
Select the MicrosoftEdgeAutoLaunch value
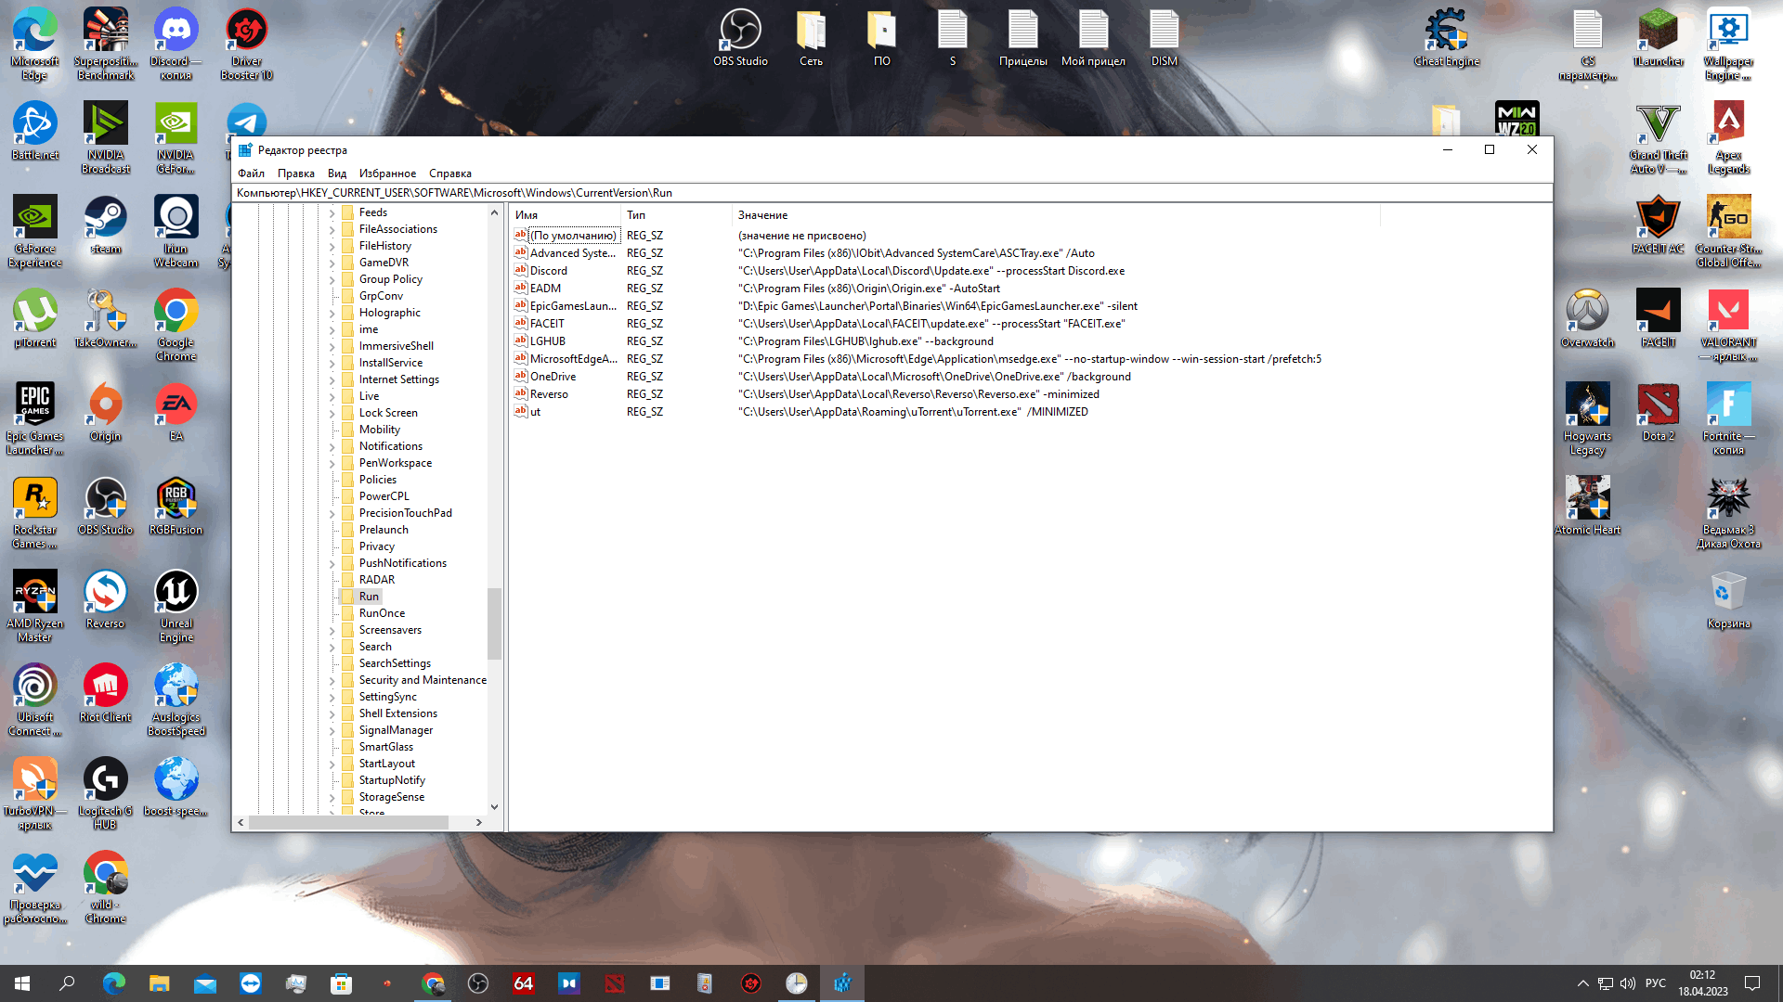coord(573,359)
